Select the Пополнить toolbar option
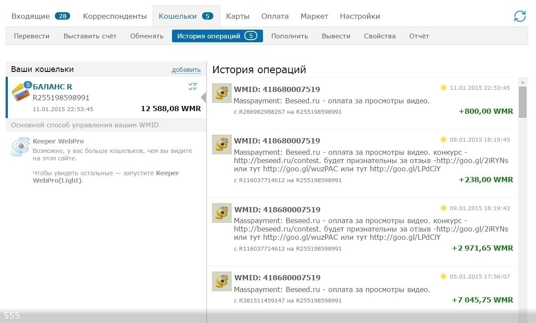The image size is (536, 323). tap(290, 36)
